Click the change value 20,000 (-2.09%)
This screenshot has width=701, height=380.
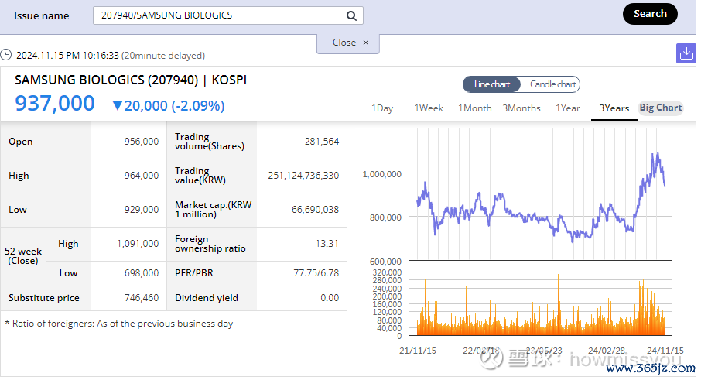(174, 106)
